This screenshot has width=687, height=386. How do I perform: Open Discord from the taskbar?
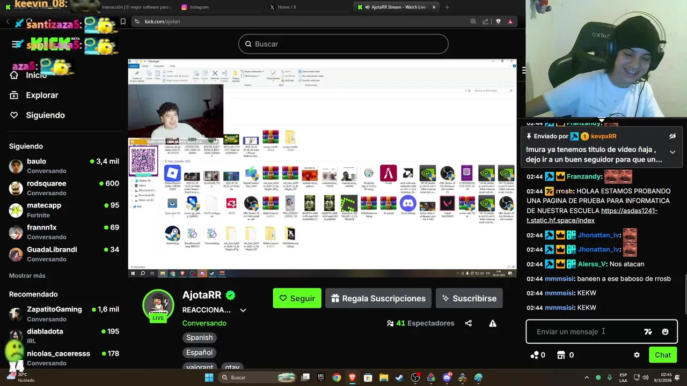click(447, 377)
